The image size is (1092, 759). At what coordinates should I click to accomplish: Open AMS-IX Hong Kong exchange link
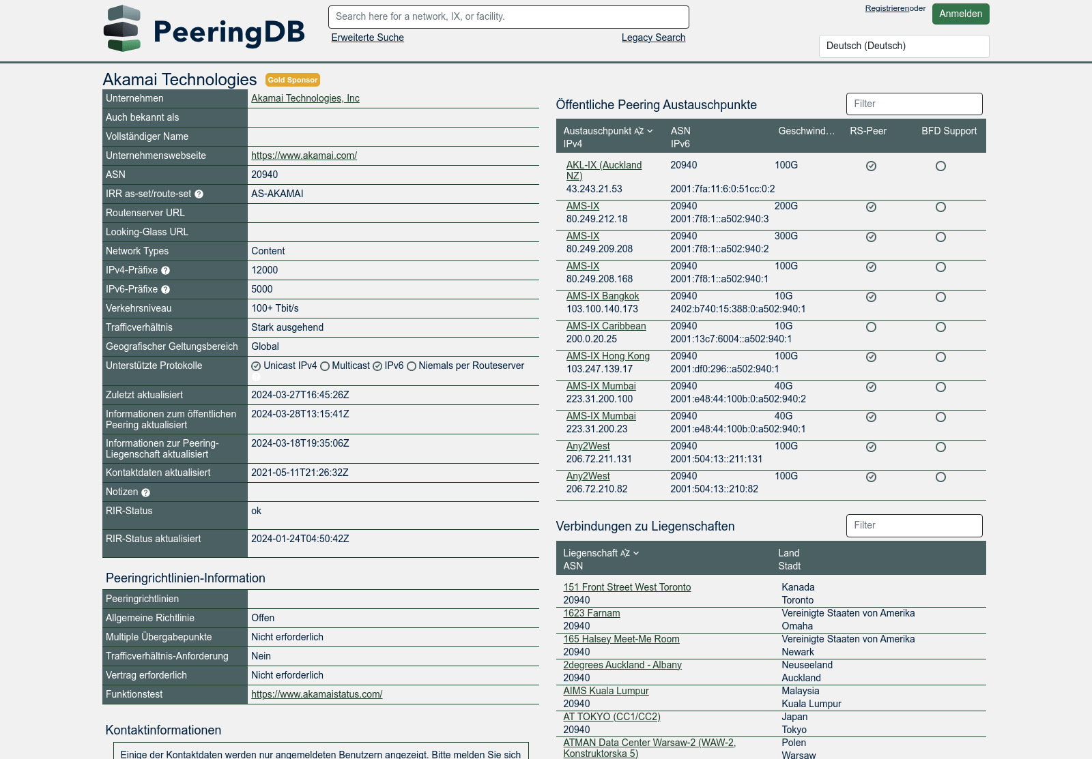608,356
